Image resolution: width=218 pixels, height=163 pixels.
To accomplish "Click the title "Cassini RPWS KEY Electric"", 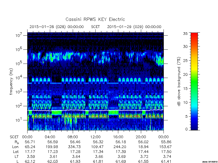I will pyautogui.click(x=95, y=19).
